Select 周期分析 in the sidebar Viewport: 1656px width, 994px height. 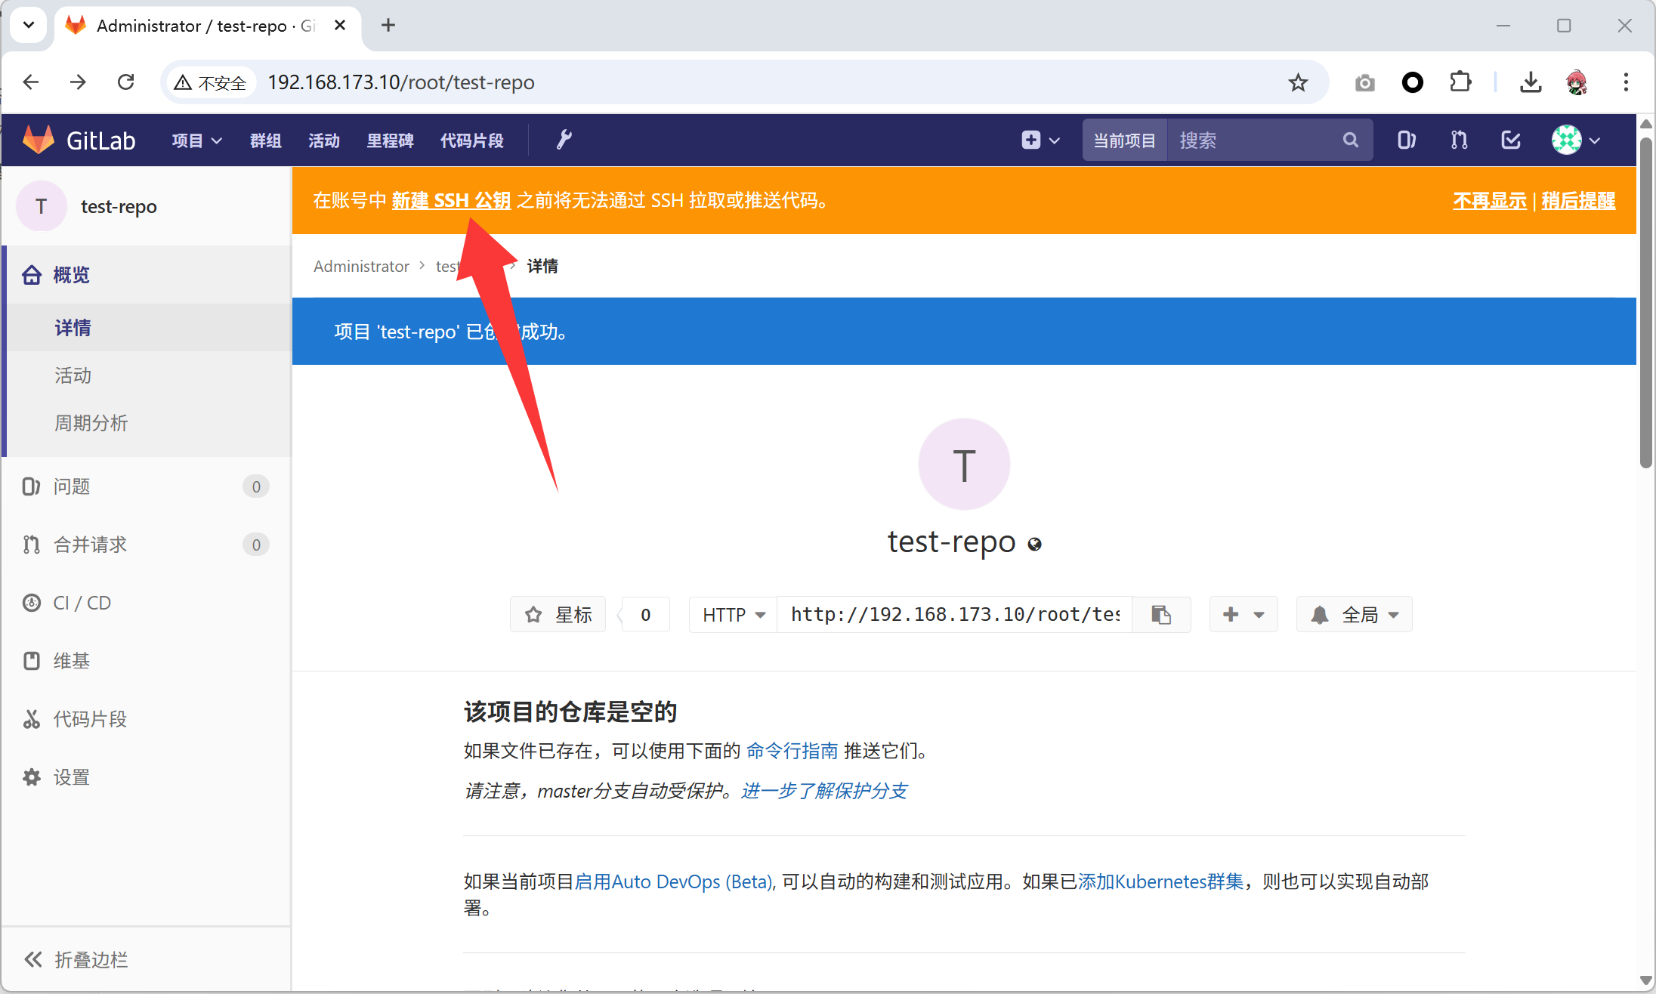coord(91,422)
